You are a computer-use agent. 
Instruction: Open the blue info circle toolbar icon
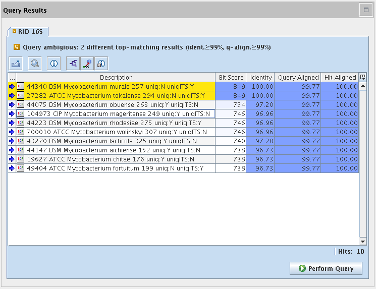(x=54, y=64)
